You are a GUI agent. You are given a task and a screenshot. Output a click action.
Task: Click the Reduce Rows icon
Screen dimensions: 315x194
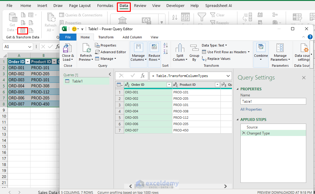(x=154, y=48)
